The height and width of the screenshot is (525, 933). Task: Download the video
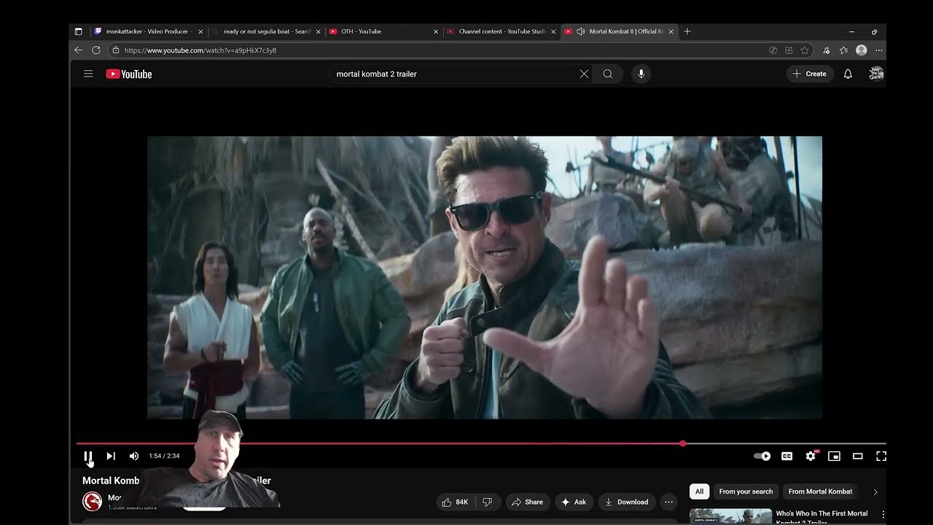coord(625,502)
